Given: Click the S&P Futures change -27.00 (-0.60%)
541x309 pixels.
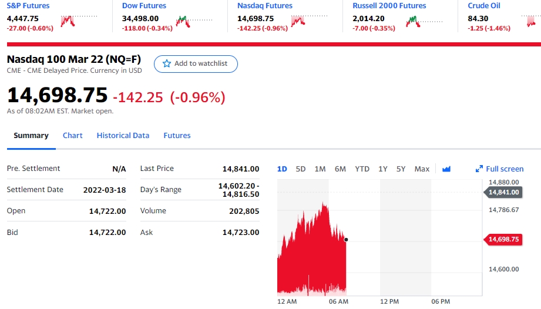Looking at the screenshot, I should coord(30,28).
